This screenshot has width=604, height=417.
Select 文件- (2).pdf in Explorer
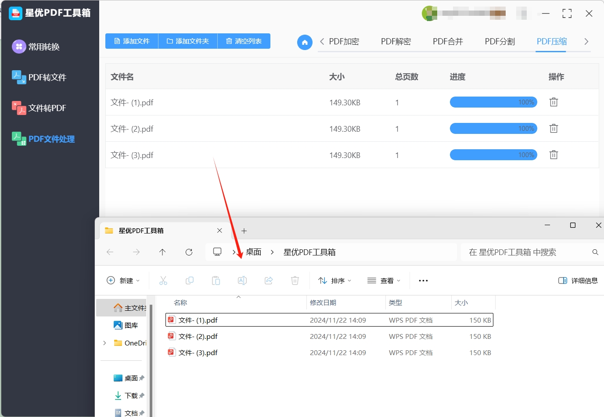[x=329, y=336]
